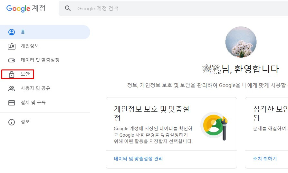This screenshot has width=288, height=173.
Task: Open the 개인정보 menu item
Action: pos(45,46)
